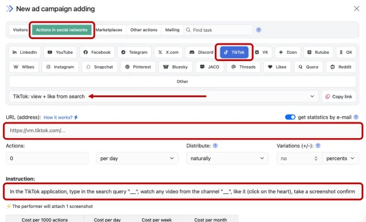This screenshot has height=222, width=366.
Task: Switch to the Visitors tab
Action: click(20, 30)
